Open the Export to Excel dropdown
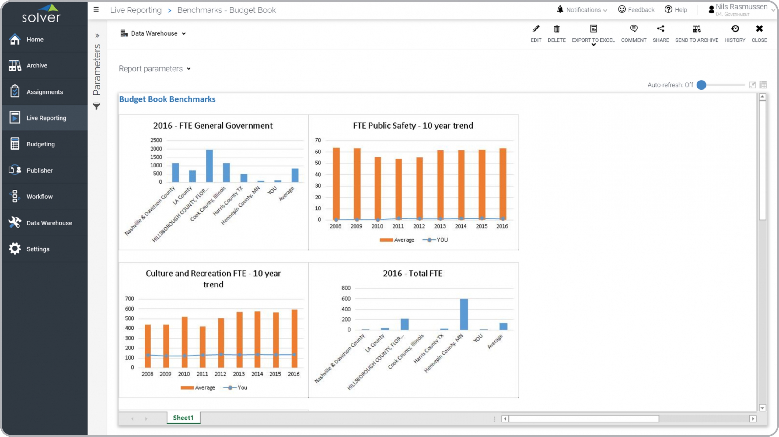779x437 pixels. (x=593, y=45)
